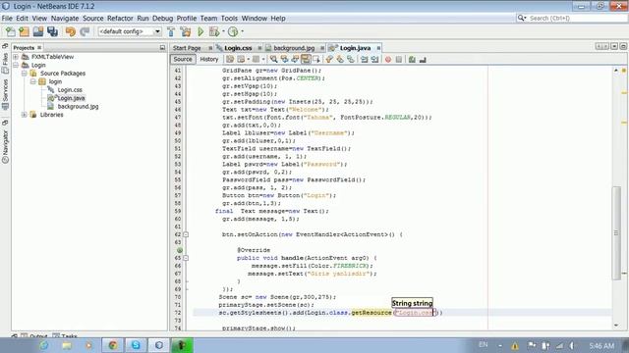Toggle Highlight Search in editor toolbar
Viewport: 629px width, 353px height.
coord(306,60)
